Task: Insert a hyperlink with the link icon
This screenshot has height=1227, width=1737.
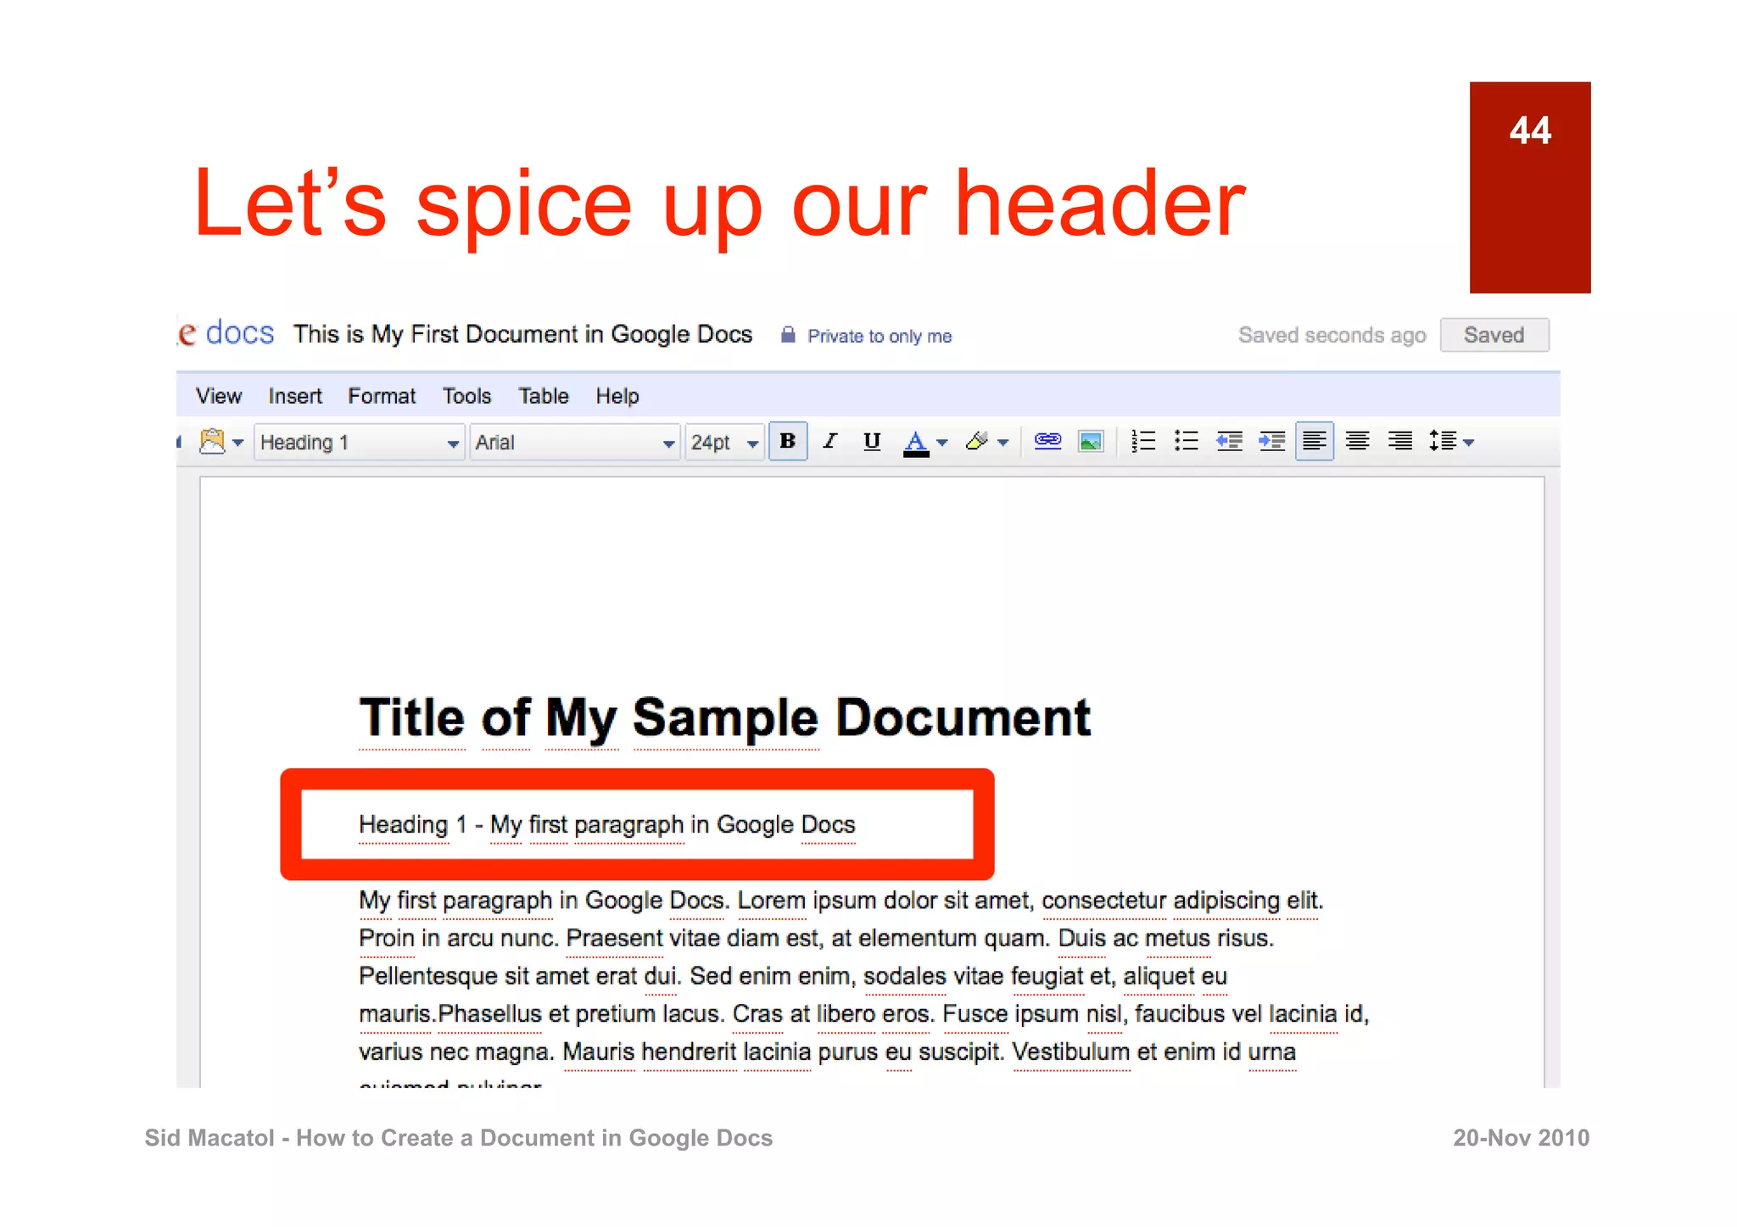Action: tap(1047, 440)
